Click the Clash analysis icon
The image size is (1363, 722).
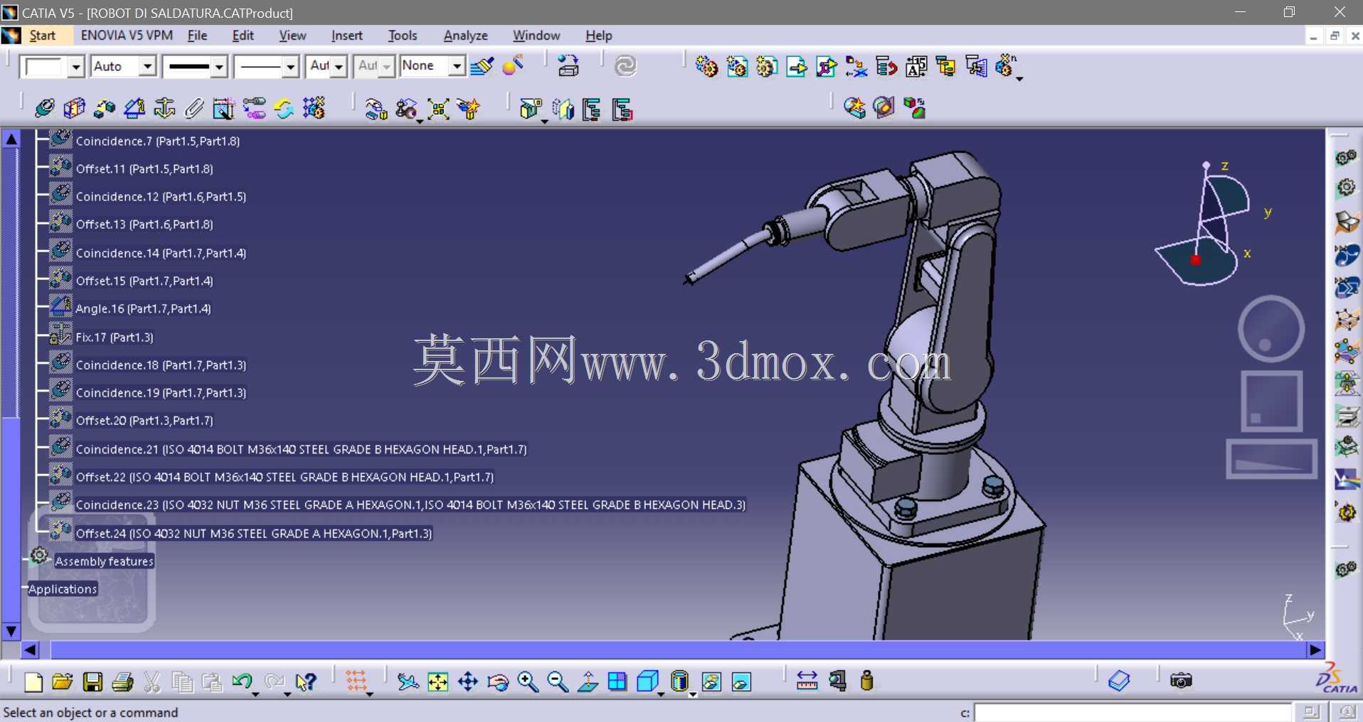point(854,107)
